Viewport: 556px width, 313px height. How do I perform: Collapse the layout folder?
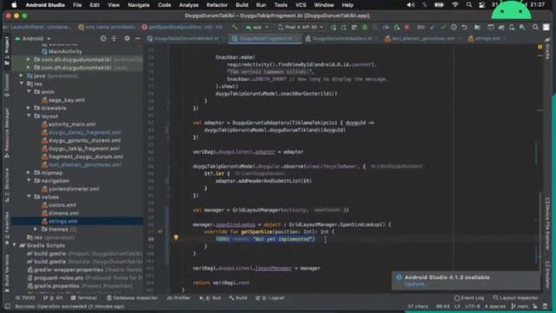click(29, 116)
